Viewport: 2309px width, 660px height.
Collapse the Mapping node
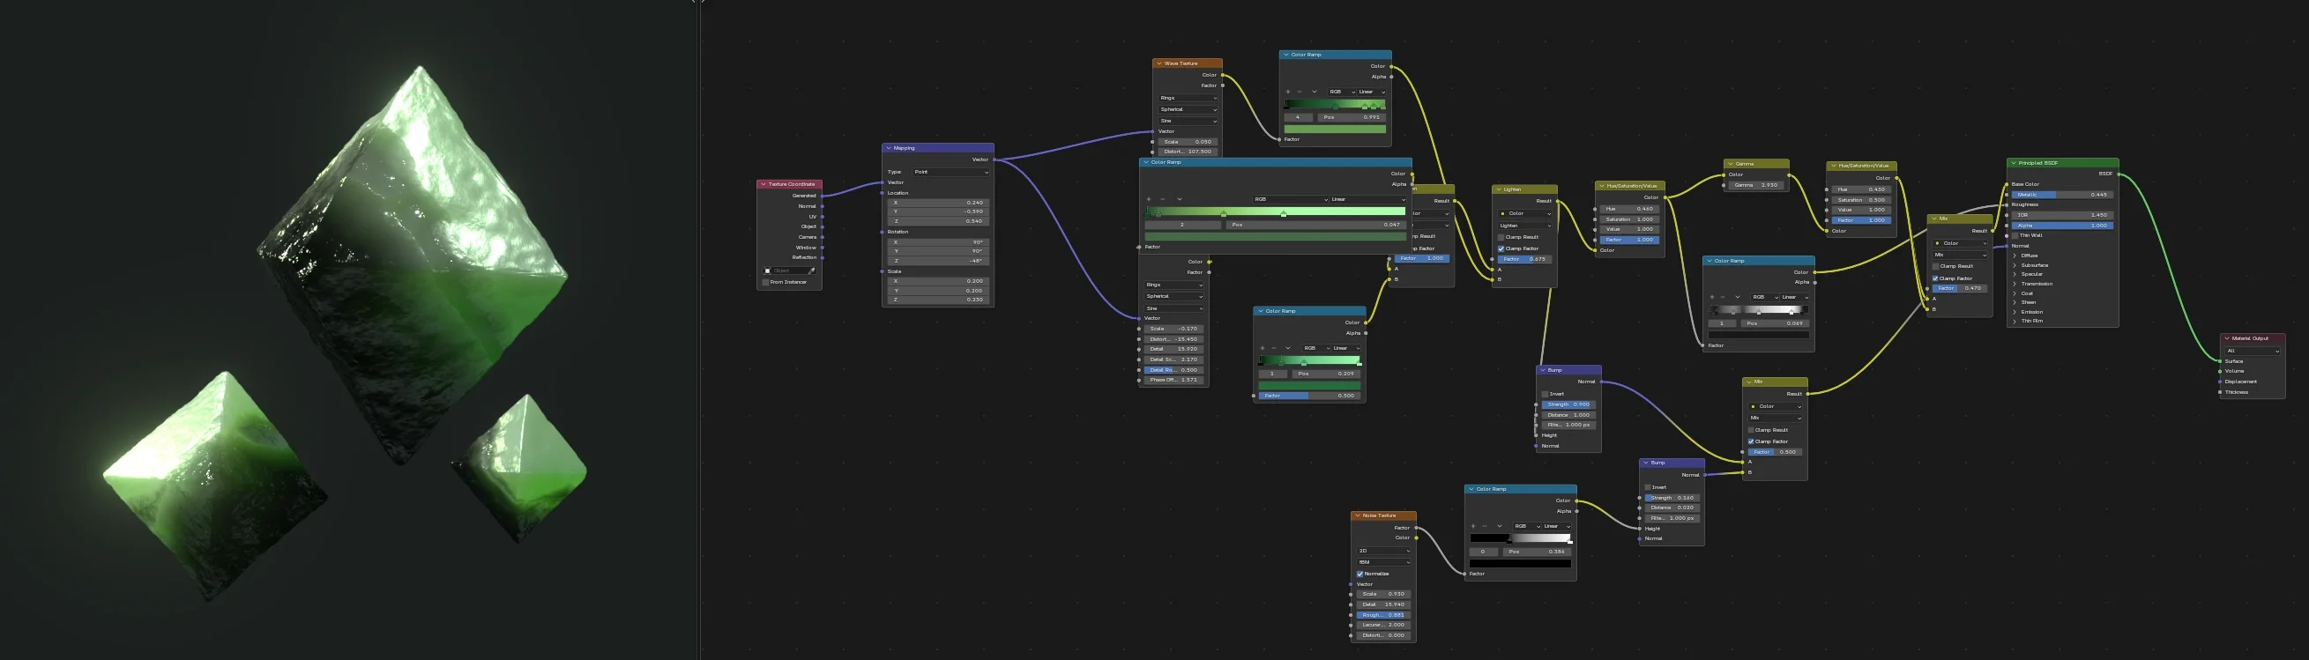[x=889, y=148]
